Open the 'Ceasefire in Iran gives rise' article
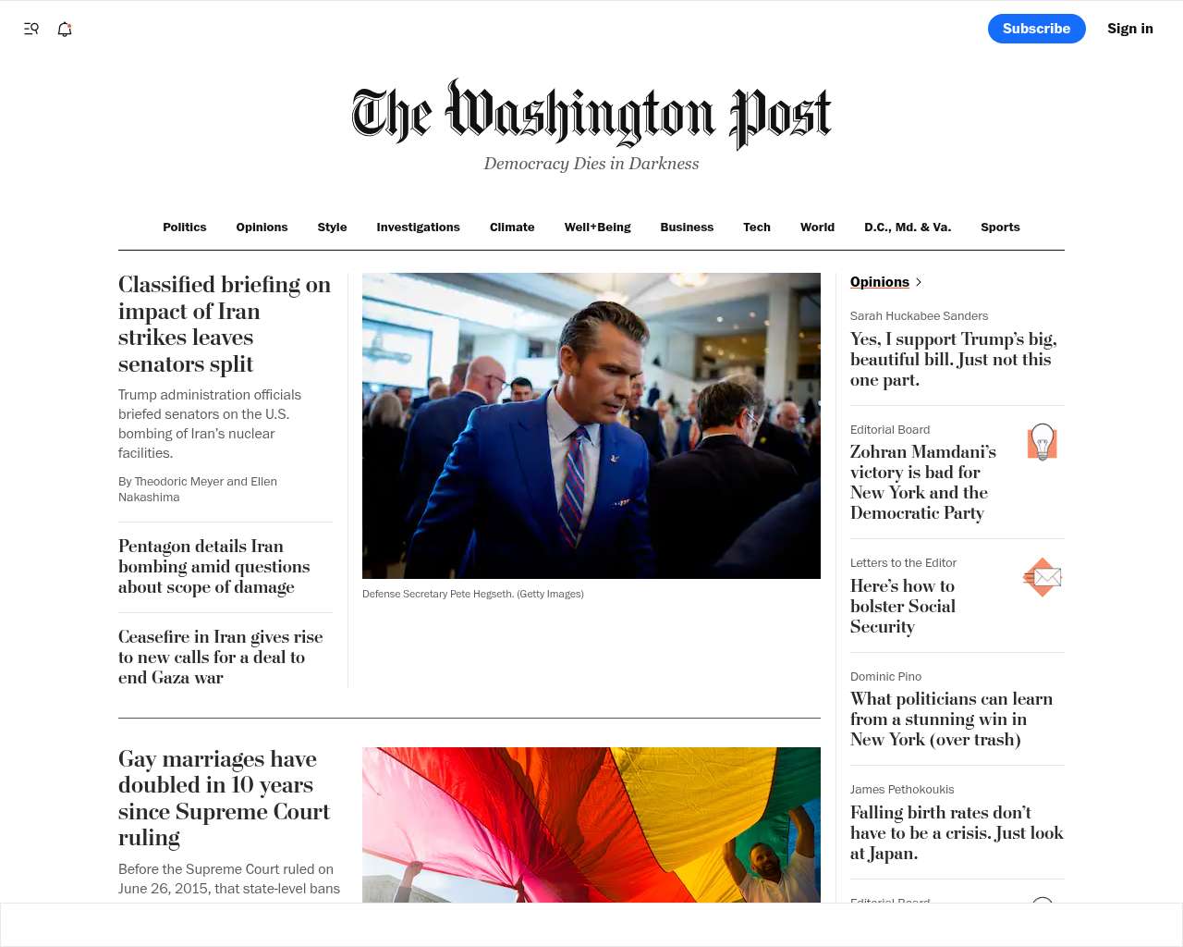Viewport: 1183px width, 947px height. click(221, 658)
